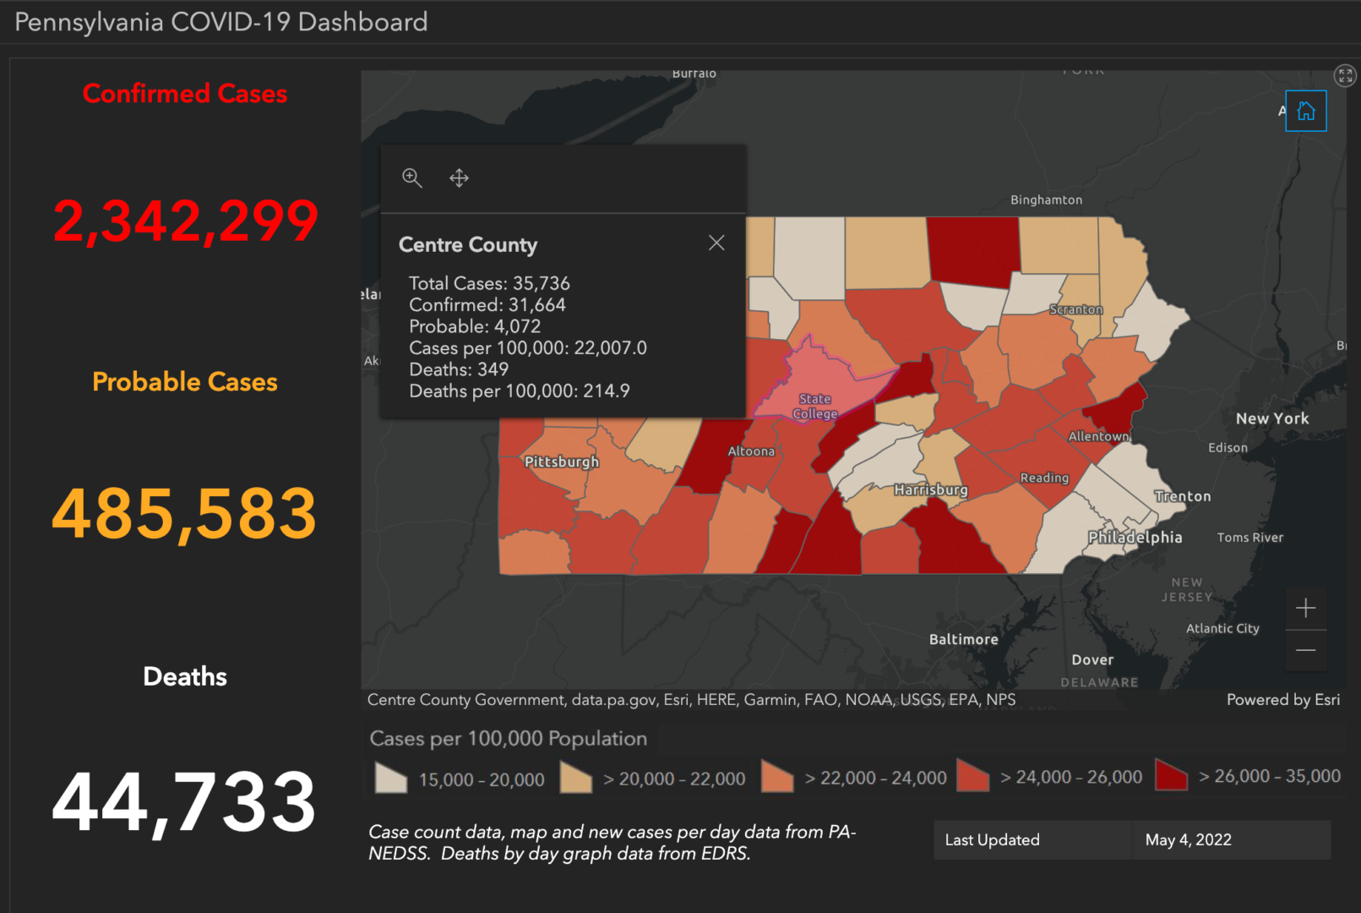This screenshot has width=1361, height=913.
Task: Click the > 20,000 - 22,000 legend swatch
Action: tap(576, 778)
